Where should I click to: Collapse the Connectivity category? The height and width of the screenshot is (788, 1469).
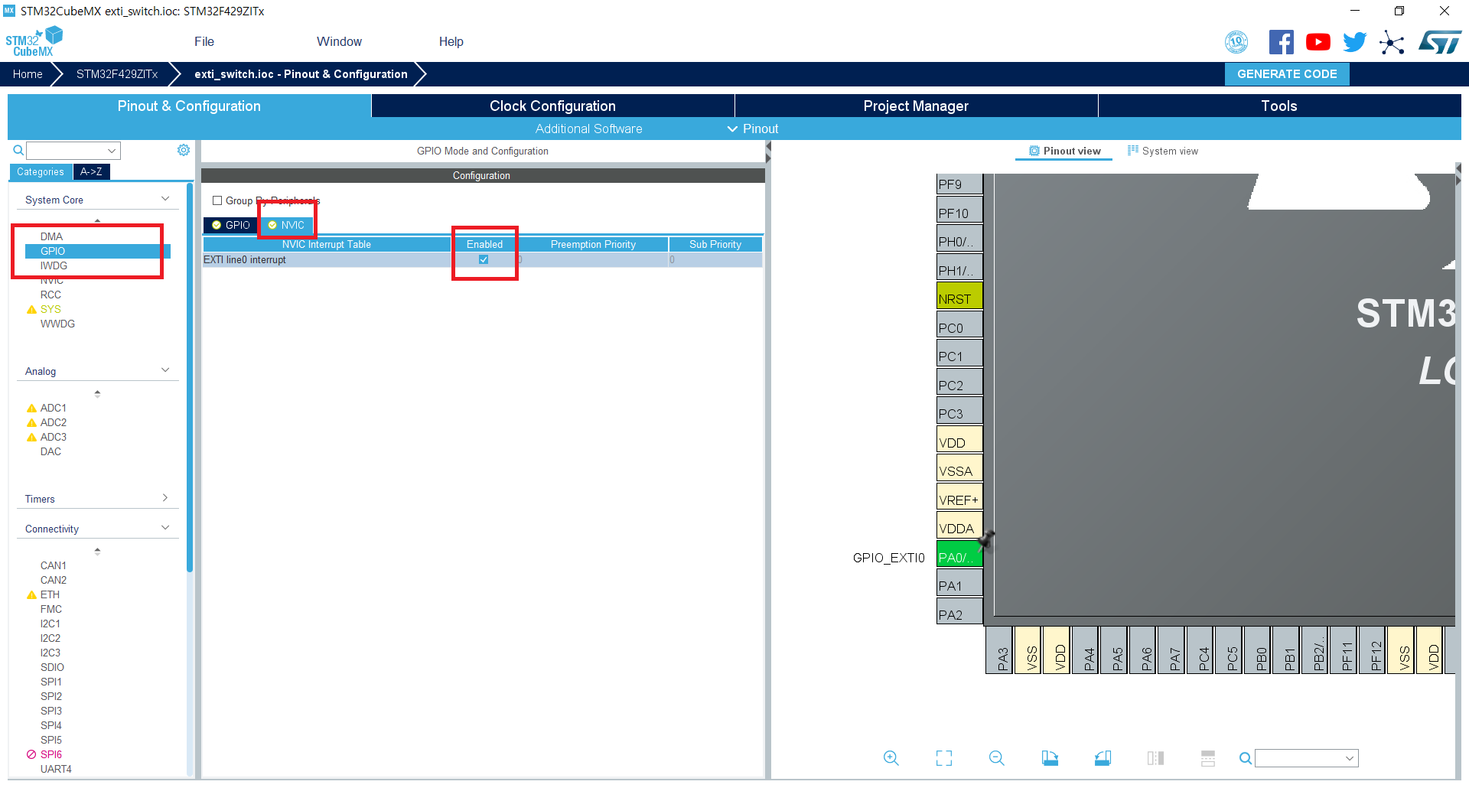(165, 528)
